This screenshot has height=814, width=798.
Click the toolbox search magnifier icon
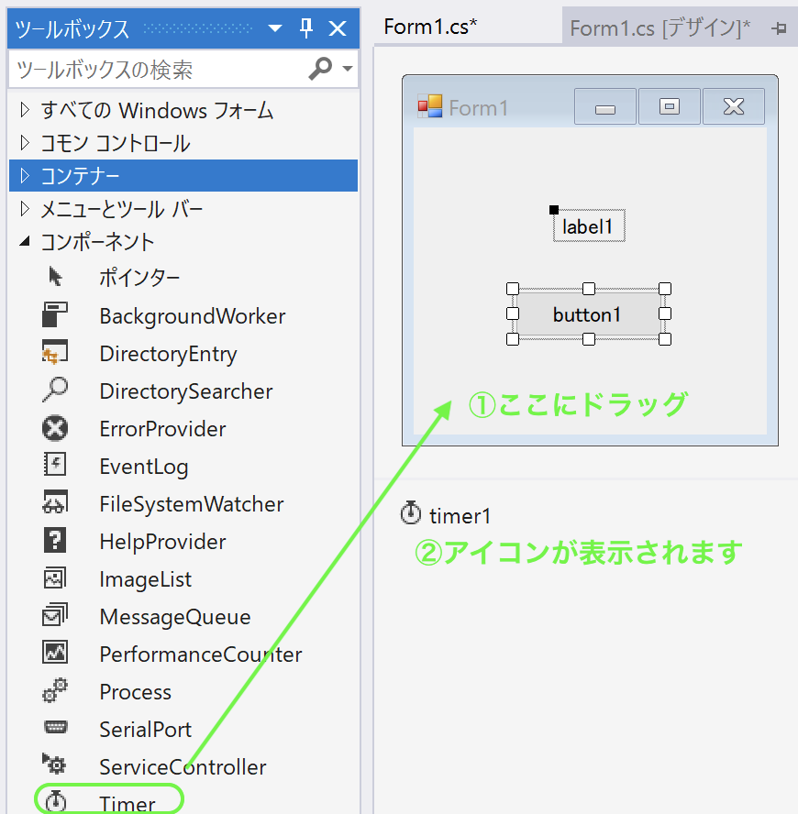320,68
